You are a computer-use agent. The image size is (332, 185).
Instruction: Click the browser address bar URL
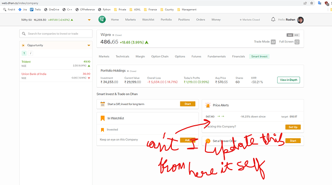tap(20, 3)
